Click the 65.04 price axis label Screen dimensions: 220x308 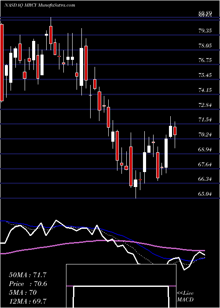[x=205, y=194]
